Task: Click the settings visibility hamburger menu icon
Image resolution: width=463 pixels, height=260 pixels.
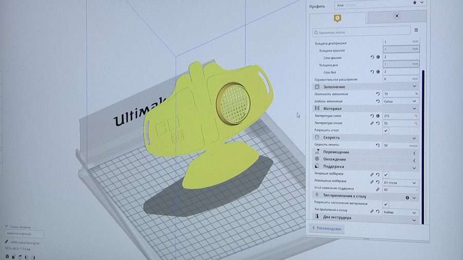Action: point(415,31)
